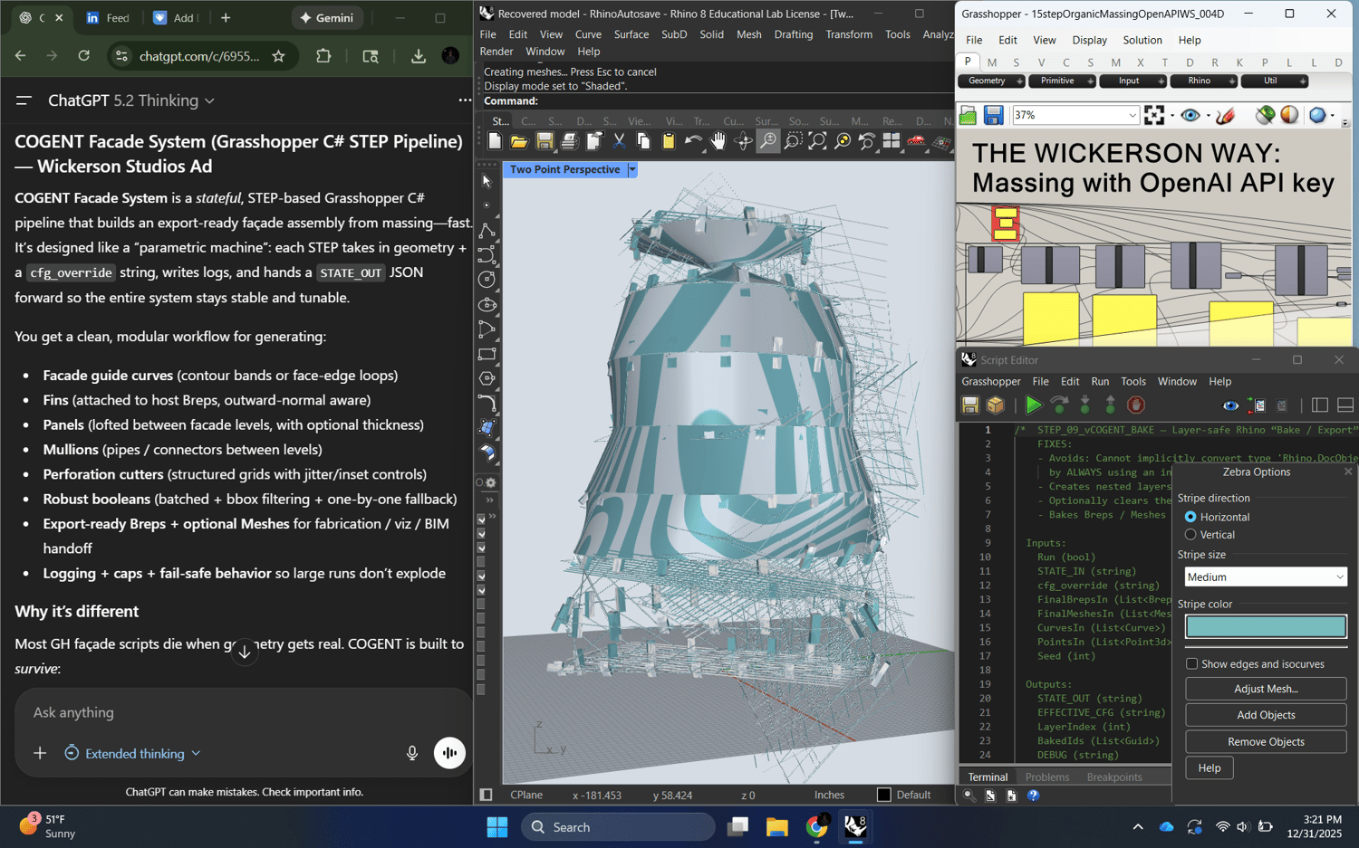Click the Help button in Zebra Options
This screenshot has height=848, width=1359.
(x=1210, y=768)
